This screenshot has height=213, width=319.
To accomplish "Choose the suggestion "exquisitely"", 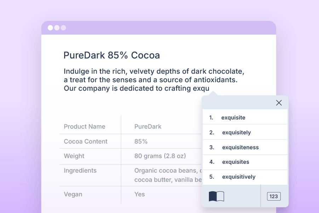I will (x=236, y=133).
